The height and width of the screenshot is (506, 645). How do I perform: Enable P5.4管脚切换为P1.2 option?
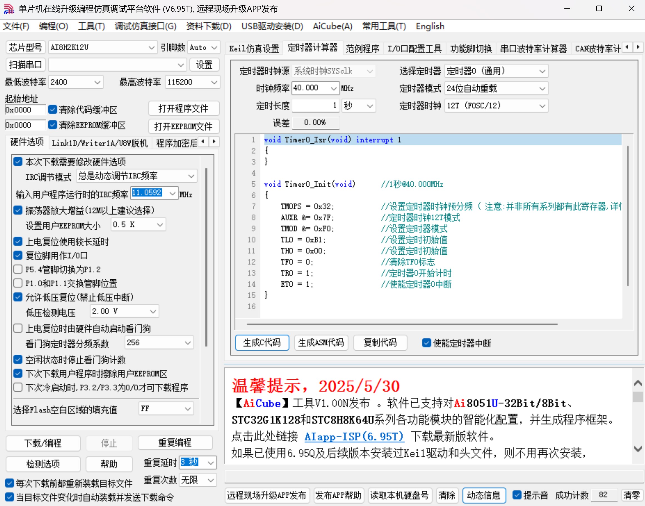(18, 269)
